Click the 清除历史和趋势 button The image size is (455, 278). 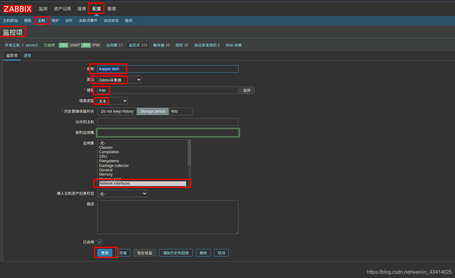point(176,253)
